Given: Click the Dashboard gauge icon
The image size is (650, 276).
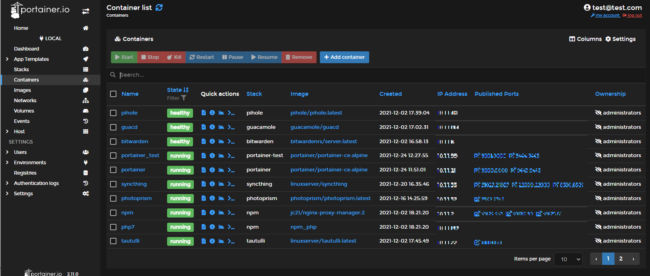Looking at the screenshot, I should point(85,49).
